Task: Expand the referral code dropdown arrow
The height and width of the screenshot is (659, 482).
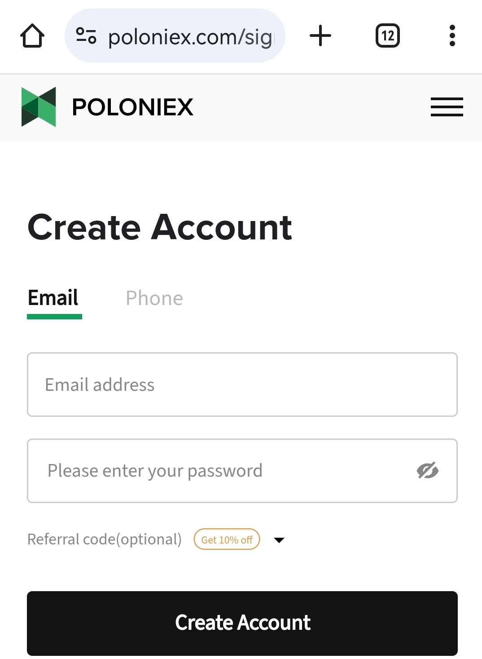Action: (279, 540)
